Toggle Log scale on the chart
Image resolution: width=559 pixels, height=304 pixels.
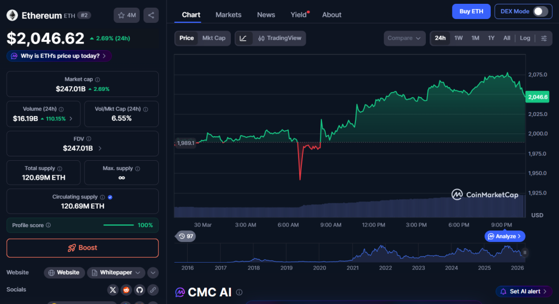tap(525, 38)
